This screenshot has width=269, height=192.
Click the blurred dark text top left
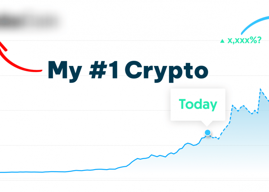(29, 21)
